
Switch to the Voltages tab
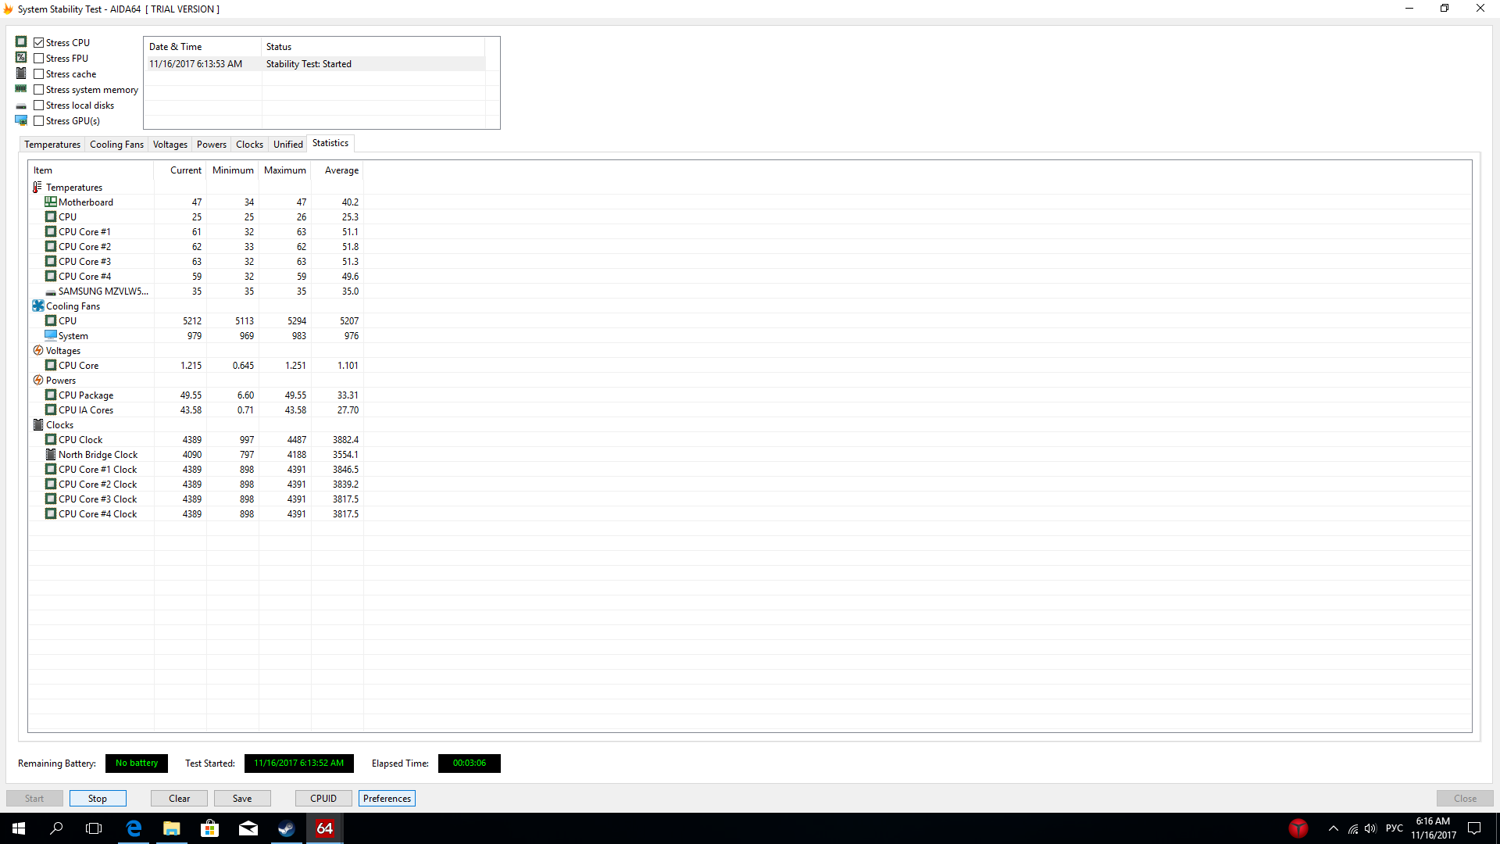point(170,145)
